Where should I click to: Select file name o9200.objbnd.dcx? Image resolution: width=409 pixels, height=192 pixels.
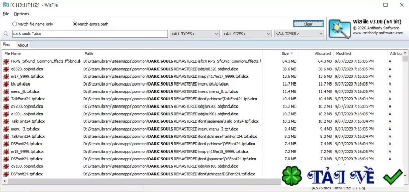(x=28, y=106)
